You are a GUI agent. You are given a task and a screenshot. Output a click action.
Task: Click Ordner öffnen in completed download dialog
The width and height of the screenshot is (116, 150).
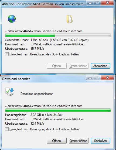pyautogui.click(x=79, y=141)
